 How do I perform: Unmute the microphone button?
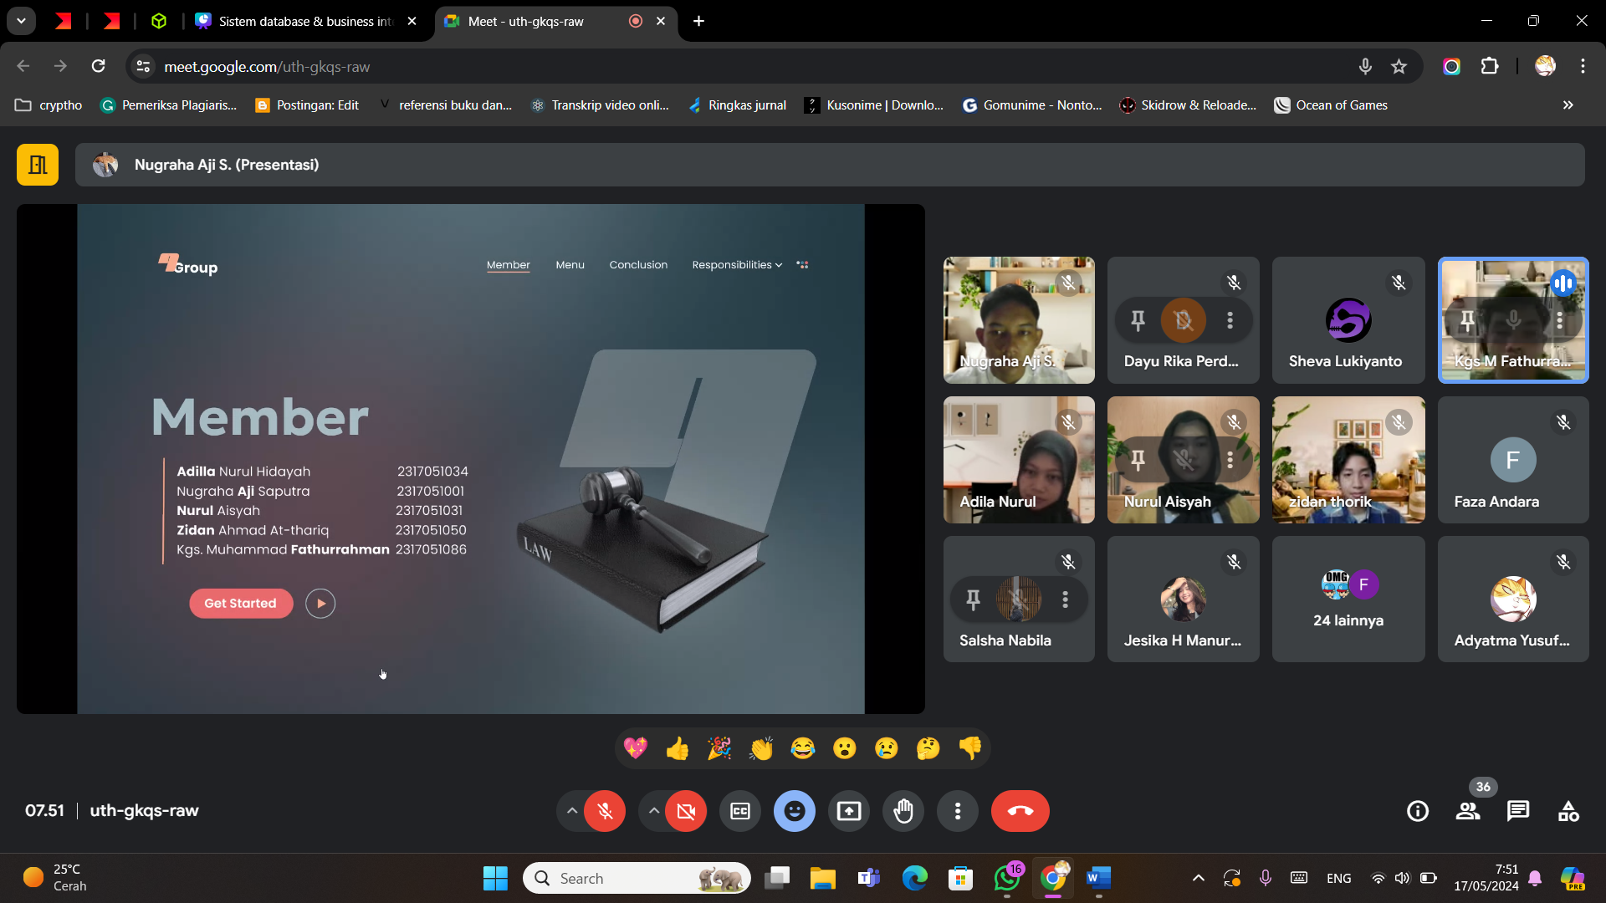(x=605, y=811)
